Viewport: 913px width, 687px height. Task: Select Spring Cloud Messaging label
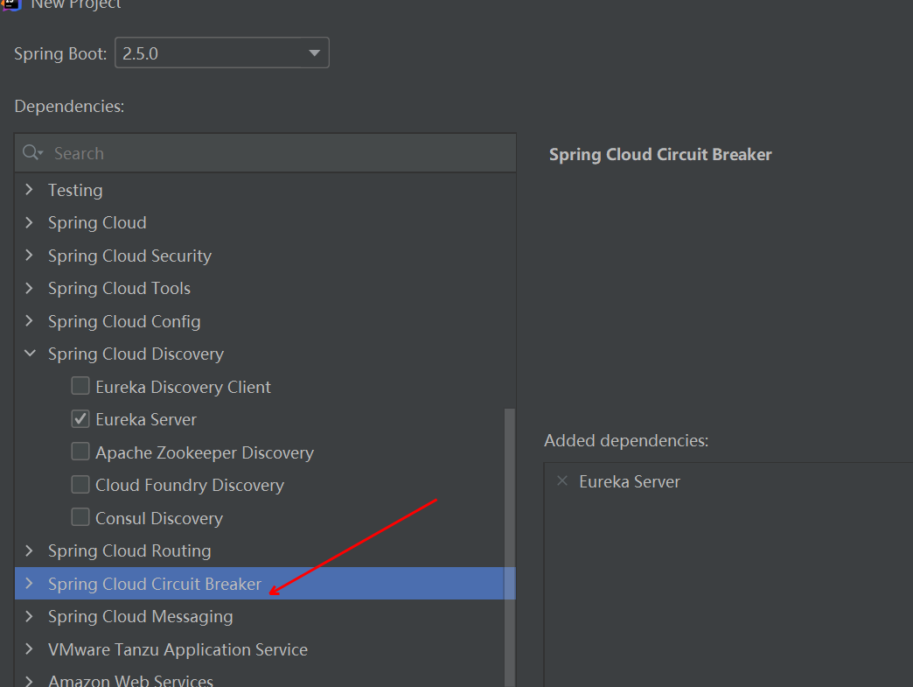pyautogui.click(x=140, y=616)
